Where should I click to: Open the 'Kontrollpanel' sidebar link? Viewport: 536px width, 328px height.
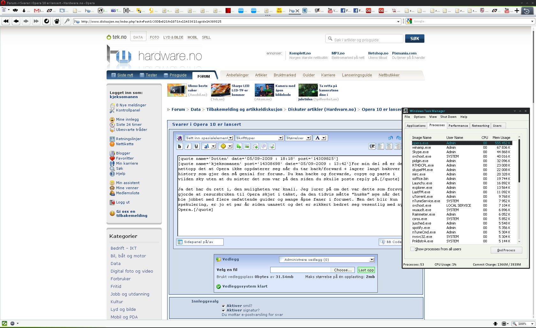(x=128, y=110)
